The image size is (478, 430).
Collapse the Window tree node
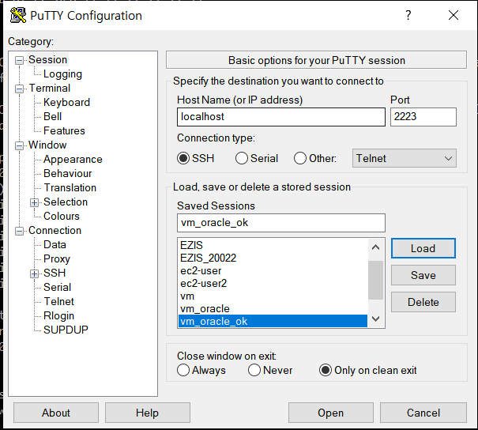(19, 145)
